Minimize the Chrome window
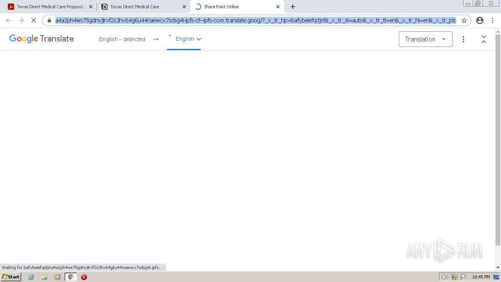501x282 pixels. tap(468, 4)
